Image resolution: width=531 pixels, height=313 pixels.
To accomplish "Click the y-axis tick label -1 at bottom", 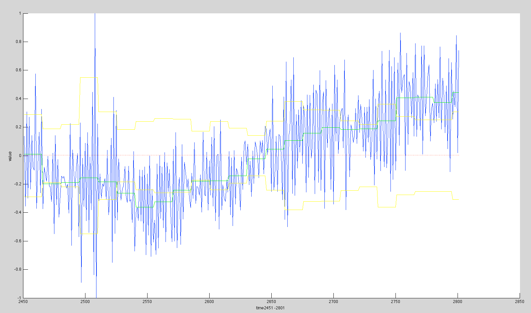I will pyautogui.click(x=19, y=298).
